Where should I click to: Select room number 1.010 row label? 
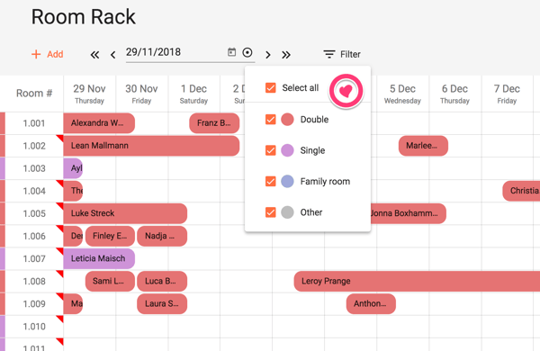(x=34, y=327)
